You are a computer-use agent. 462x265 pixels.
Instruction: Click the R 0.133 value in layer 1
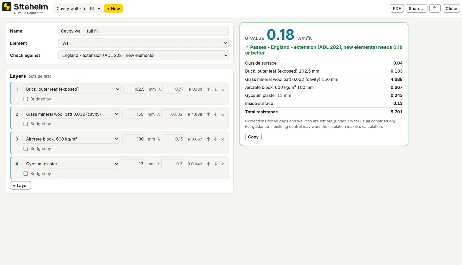[195, 89]
